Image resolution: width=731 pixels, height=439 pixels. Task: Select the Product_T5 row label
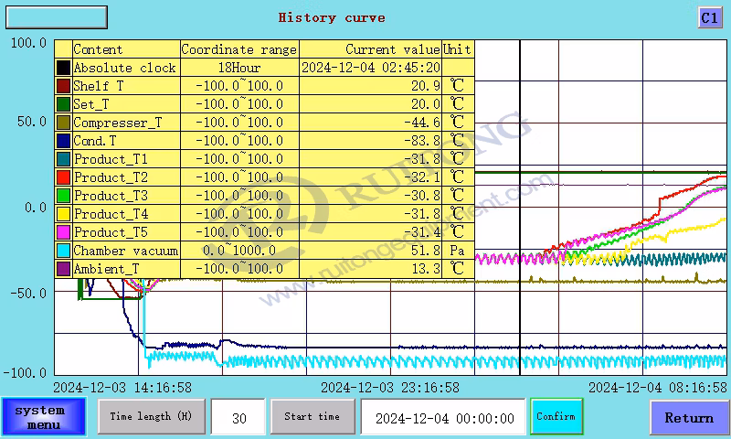(111, 232)
